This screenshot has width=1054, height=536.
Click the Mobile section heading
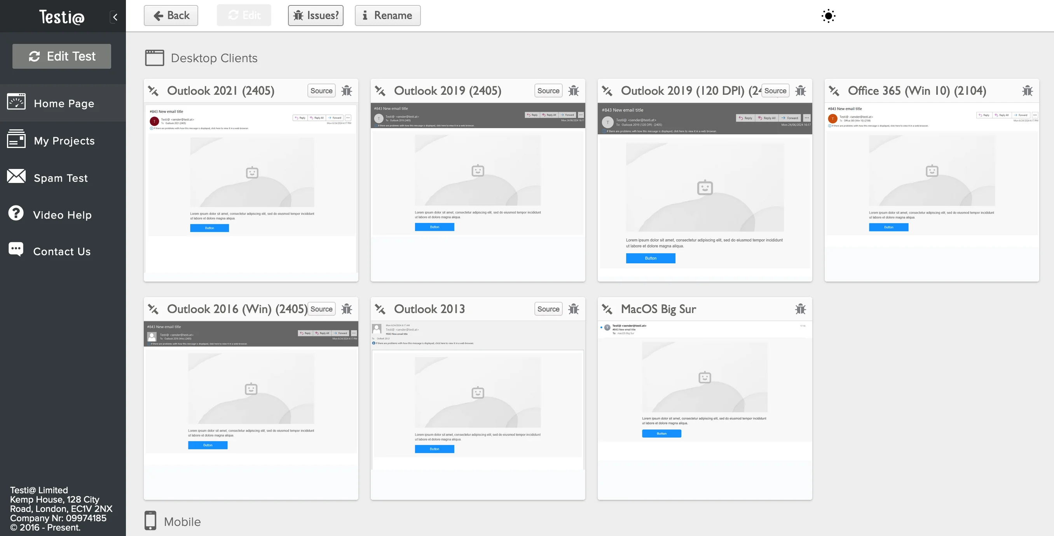[182, 522]
